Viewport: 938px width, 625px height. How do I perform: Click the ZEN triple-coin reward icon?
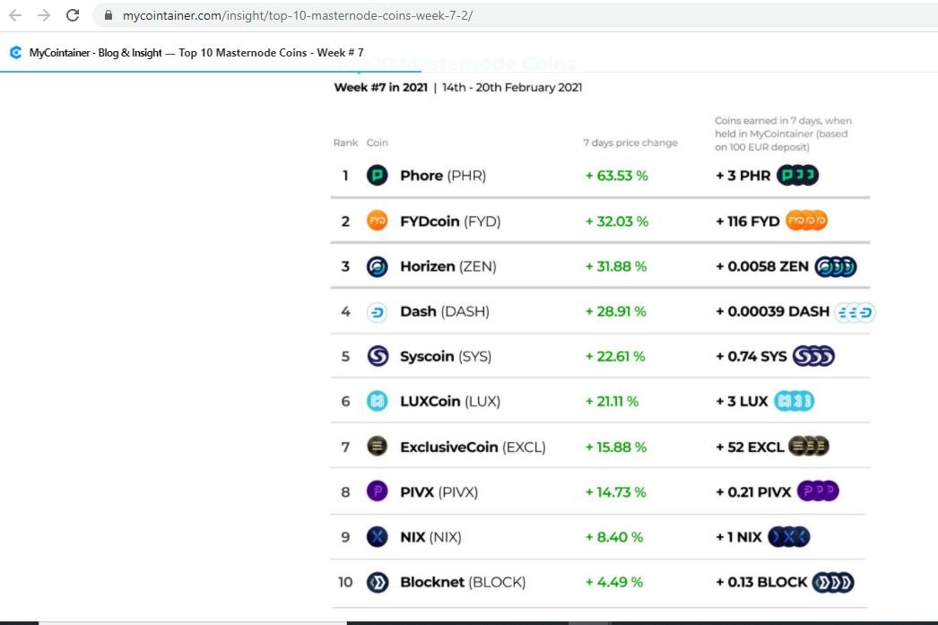(836, 266)
